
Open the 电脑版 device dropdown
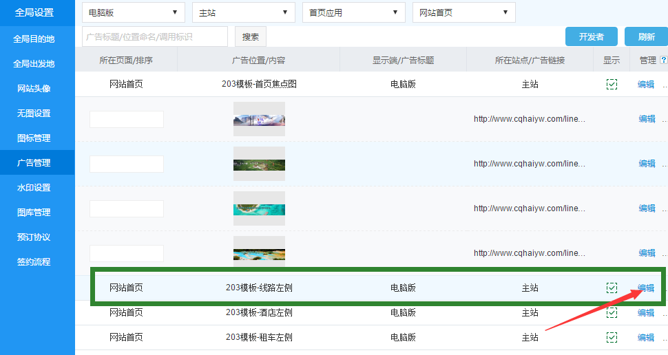click(x=134, y=12)
